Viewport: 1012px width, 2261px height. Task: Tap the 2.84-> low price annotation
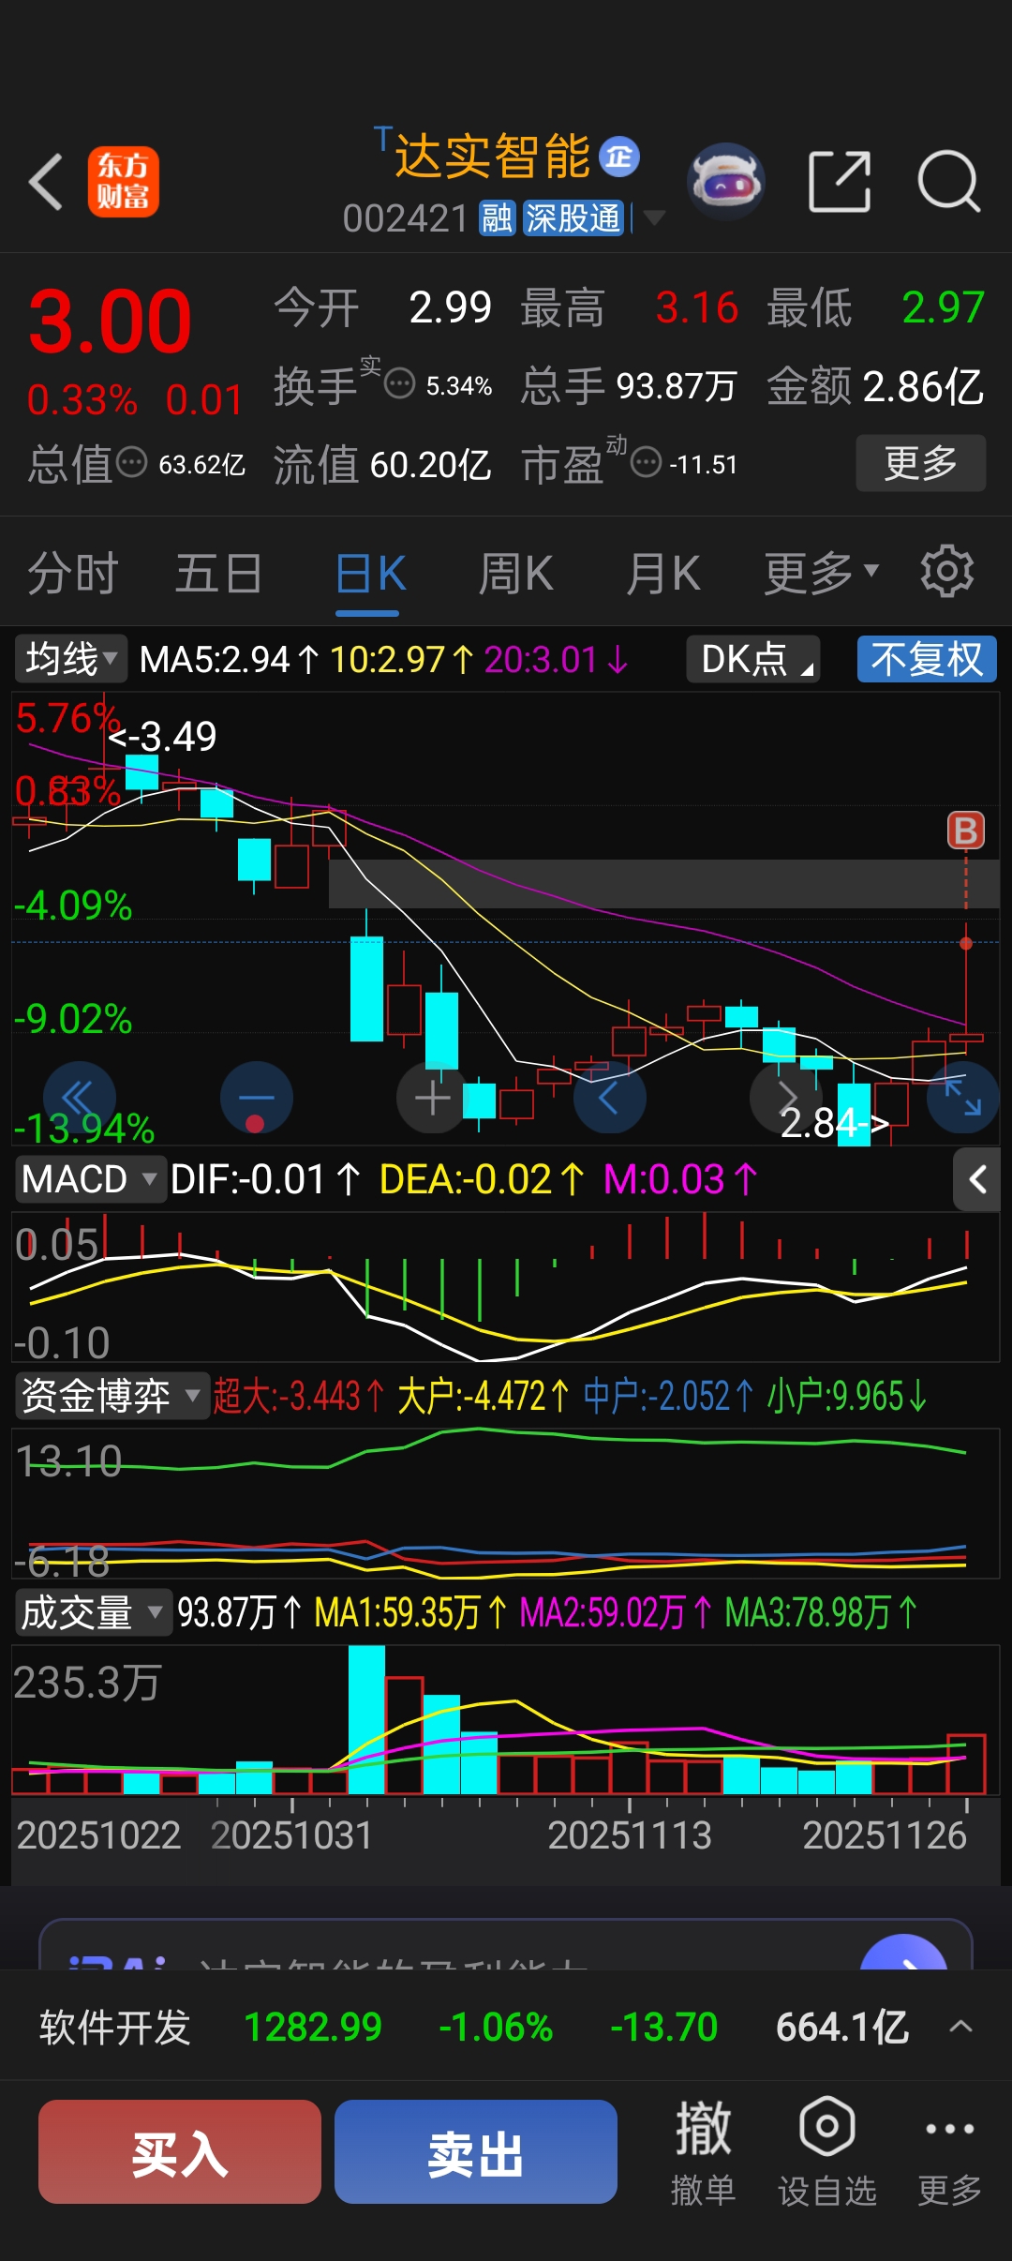[835, 1123]
